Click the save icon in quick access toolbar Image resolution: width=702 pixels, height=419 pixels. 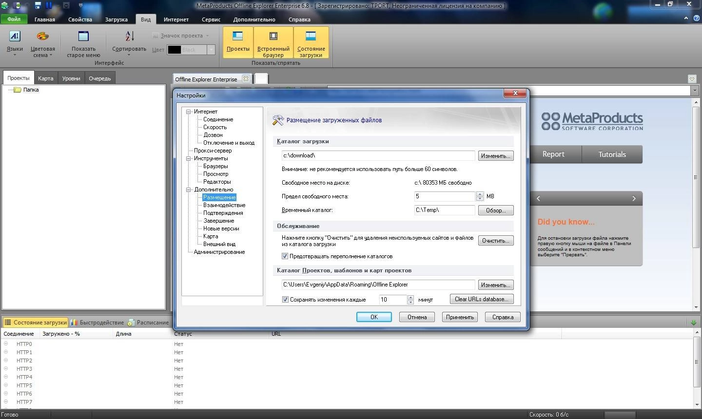pos(38,5)
